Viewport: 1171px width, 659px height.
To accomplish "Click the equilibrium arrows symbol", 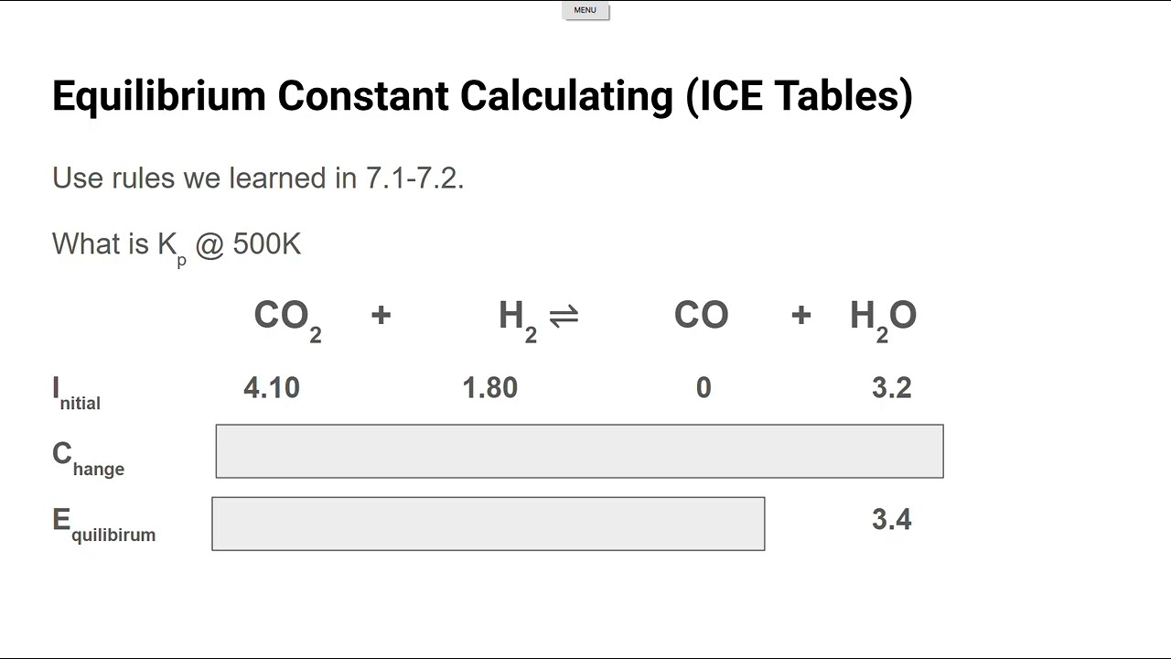I will click(564, 316).
